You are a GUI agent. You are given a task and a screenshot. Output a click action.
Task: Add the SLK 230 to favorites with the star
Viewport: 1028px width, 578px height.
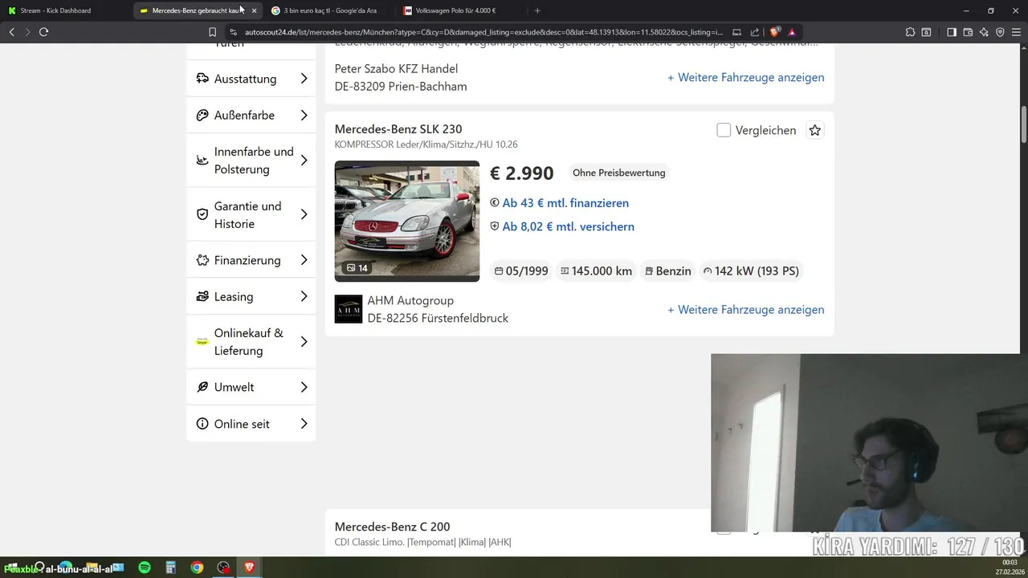pos(815,130)
